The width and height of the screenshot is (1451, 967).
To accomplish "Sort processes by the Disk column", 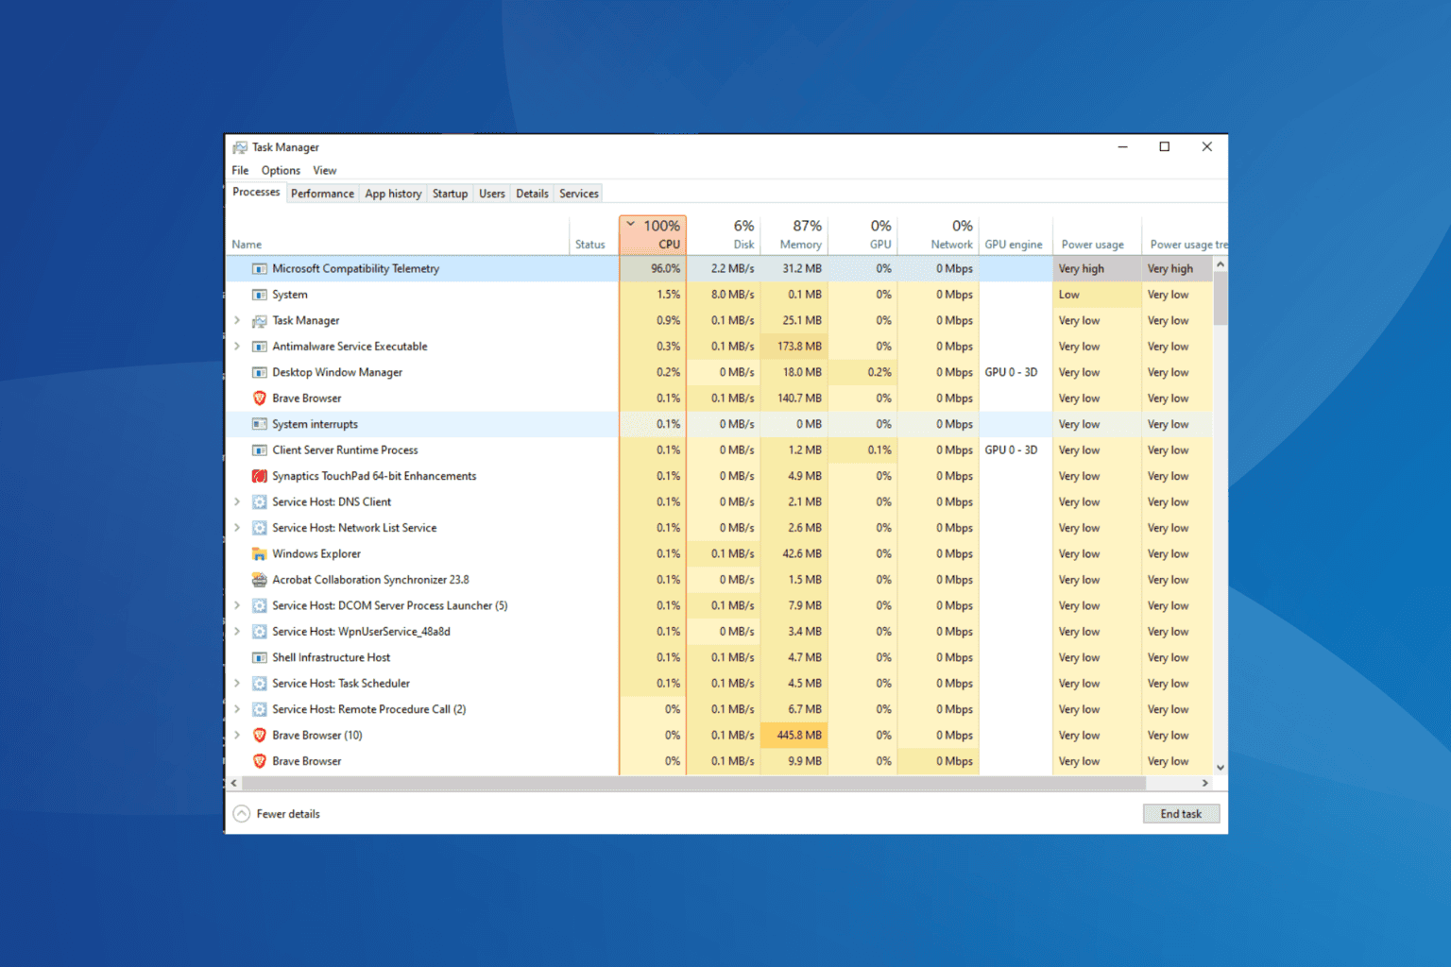I will pos(724,235).
